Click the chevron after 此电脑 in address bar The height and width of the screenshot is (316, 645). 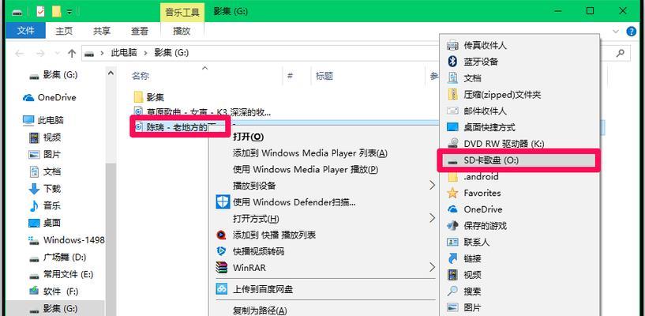coord(145,53)
